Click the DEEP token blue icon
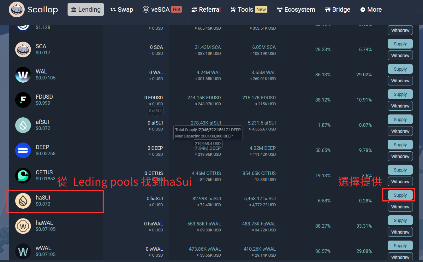This screenshot has height=262, width=423. [x=23, y=150]
